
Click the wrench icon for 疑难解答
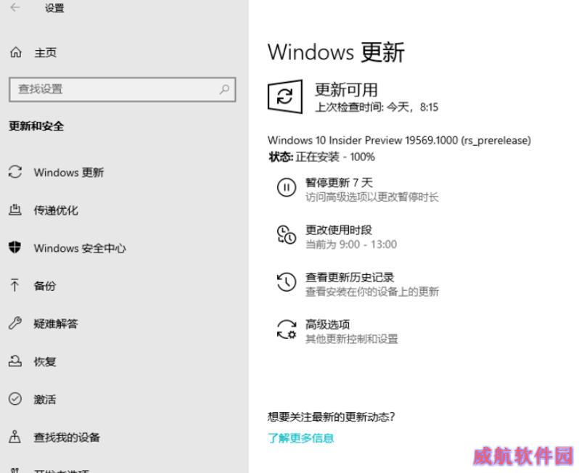[x=15, y=323]
